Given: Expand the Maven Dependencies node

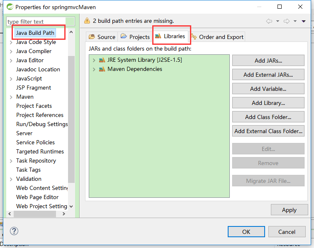Looking at the screenshot, I should tap(94, 69).
